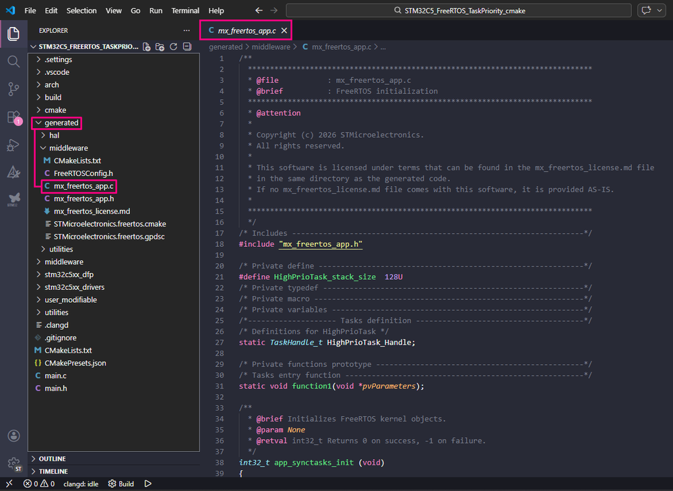673x491 pixels.
Task: Open the Run menu
Action: 156,10
